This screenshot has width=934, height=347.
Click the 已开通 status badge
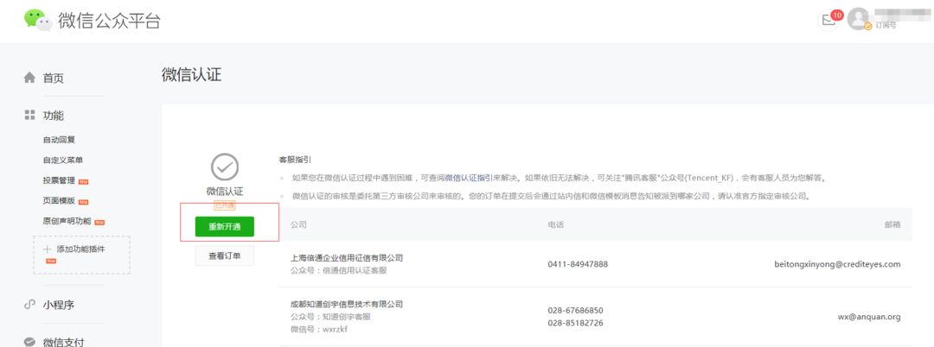coord(225,205)
